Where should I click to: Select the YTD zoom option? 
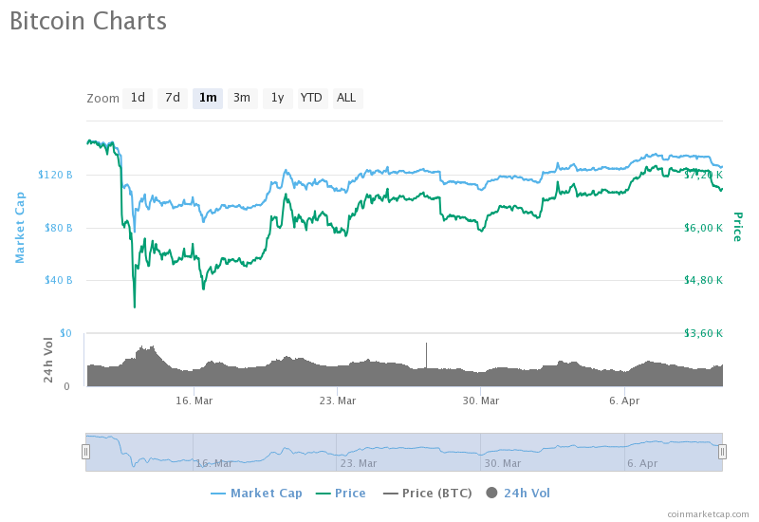coord(313,99)
